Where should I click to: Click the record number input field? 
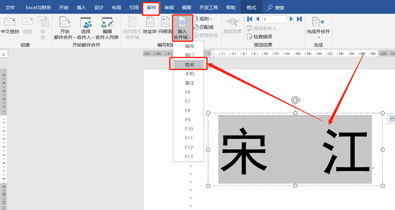click(274, 19)
